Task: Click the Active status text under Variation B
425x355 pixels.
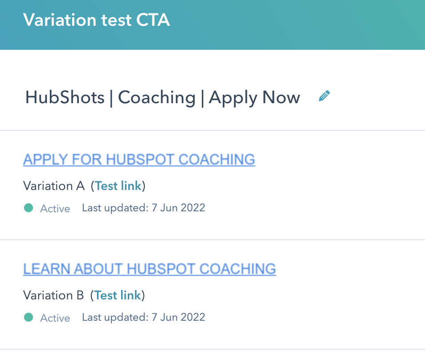Action: pos(55,318)
